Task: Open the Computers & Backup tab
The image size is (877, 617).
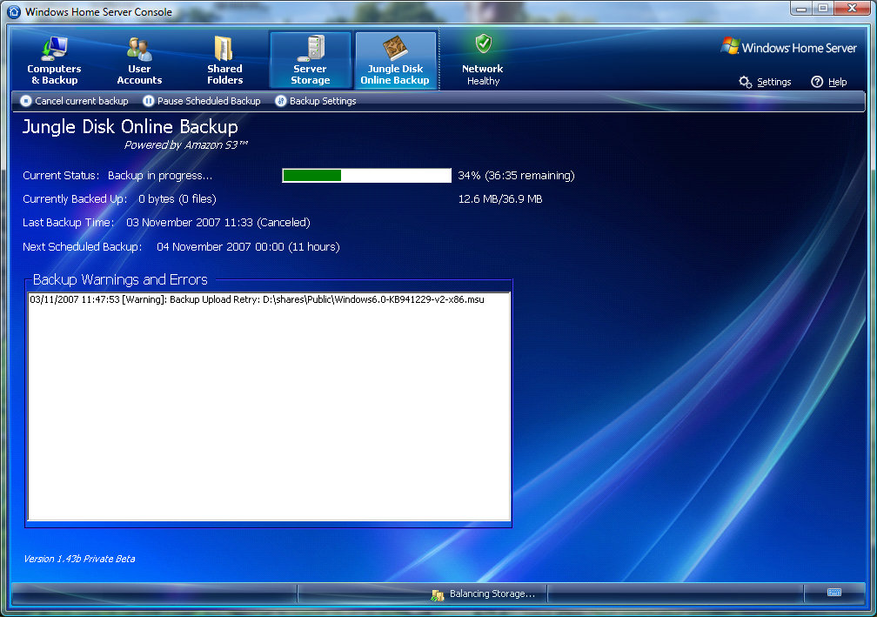Action: [x=54, y=60]
